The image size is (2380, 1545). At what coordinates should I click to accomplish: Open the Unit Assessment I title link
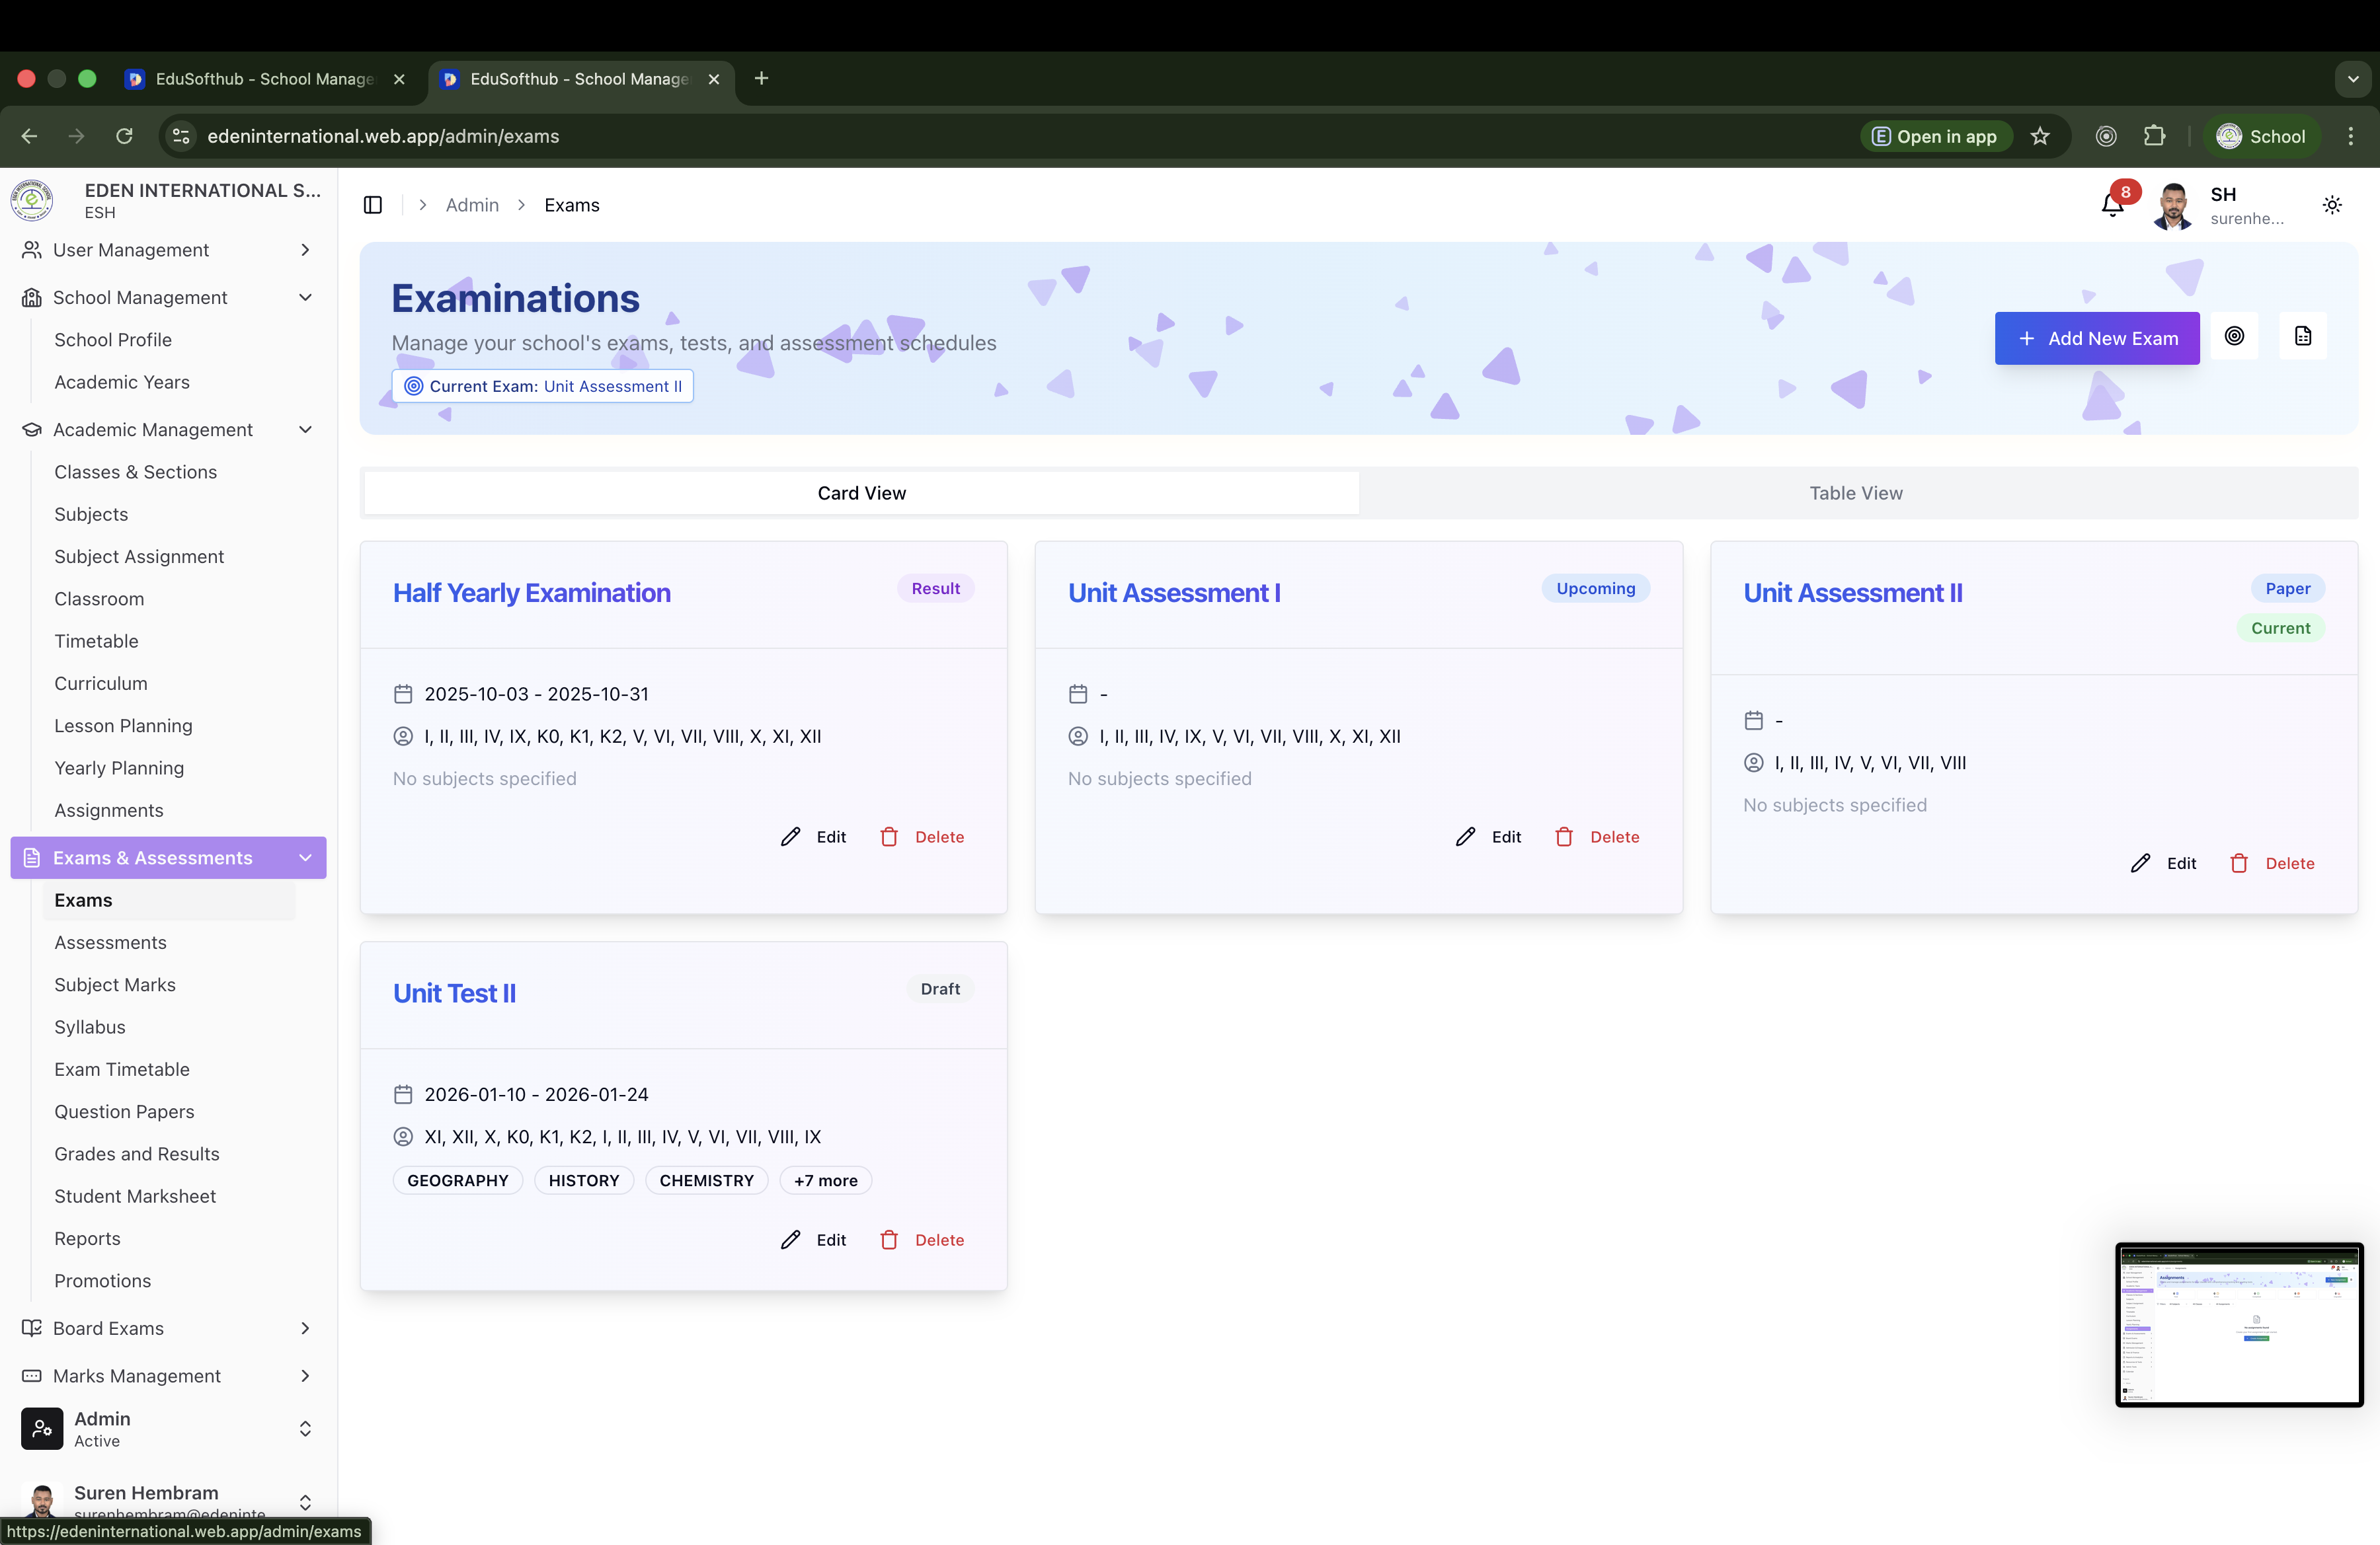pyautogui.click(x=1174, y=593)
